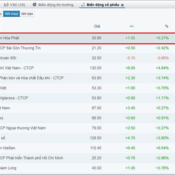Click +0.70 change for Phát triển Hồ Chí Minh
The image size is (175, 175).
click(130, 158)
